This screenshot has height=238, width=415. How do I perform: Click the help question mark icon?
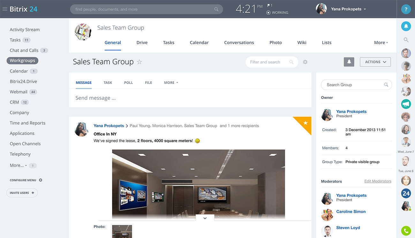406,9
